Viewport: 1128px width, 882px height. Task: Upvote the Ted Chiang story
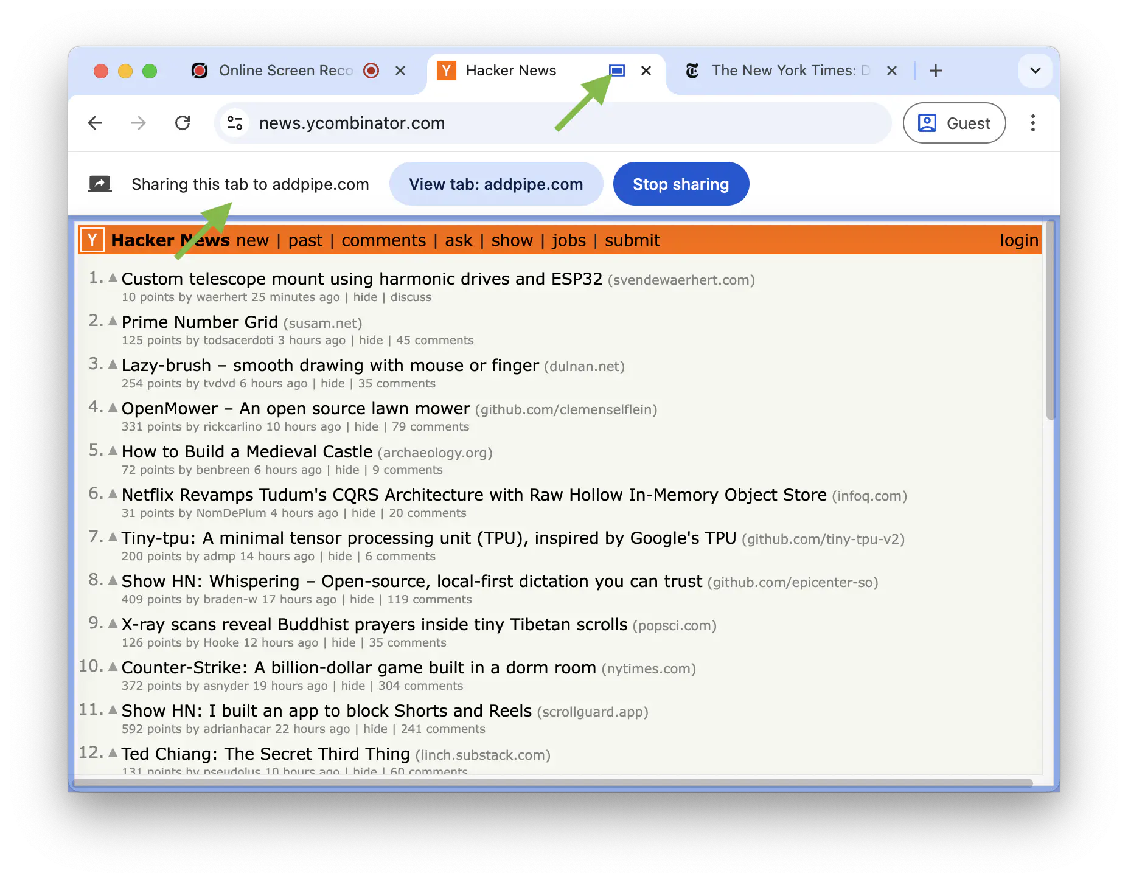pyautogui.click(x=113, y=753)
